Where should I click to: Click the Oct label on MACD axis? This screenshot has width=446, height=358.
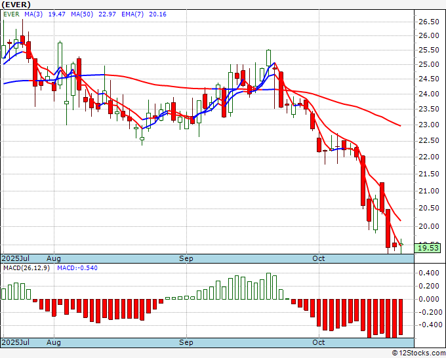point(318,342)
